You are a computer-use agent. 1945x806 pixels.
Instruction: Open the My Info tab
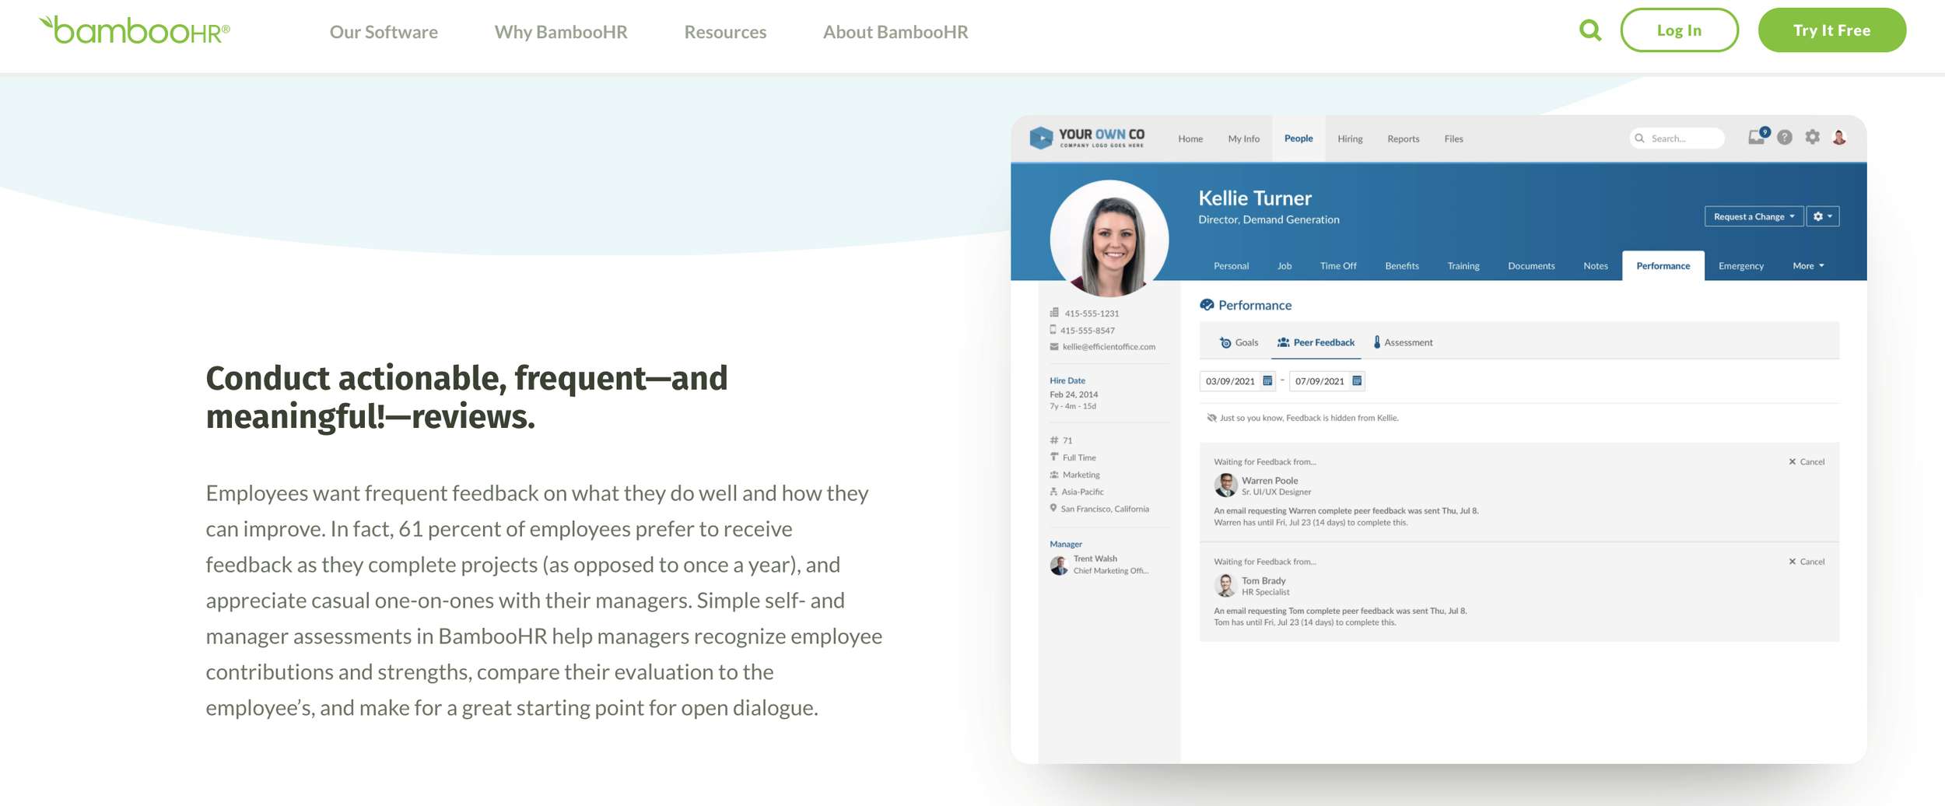click(x=1243, y=138)
